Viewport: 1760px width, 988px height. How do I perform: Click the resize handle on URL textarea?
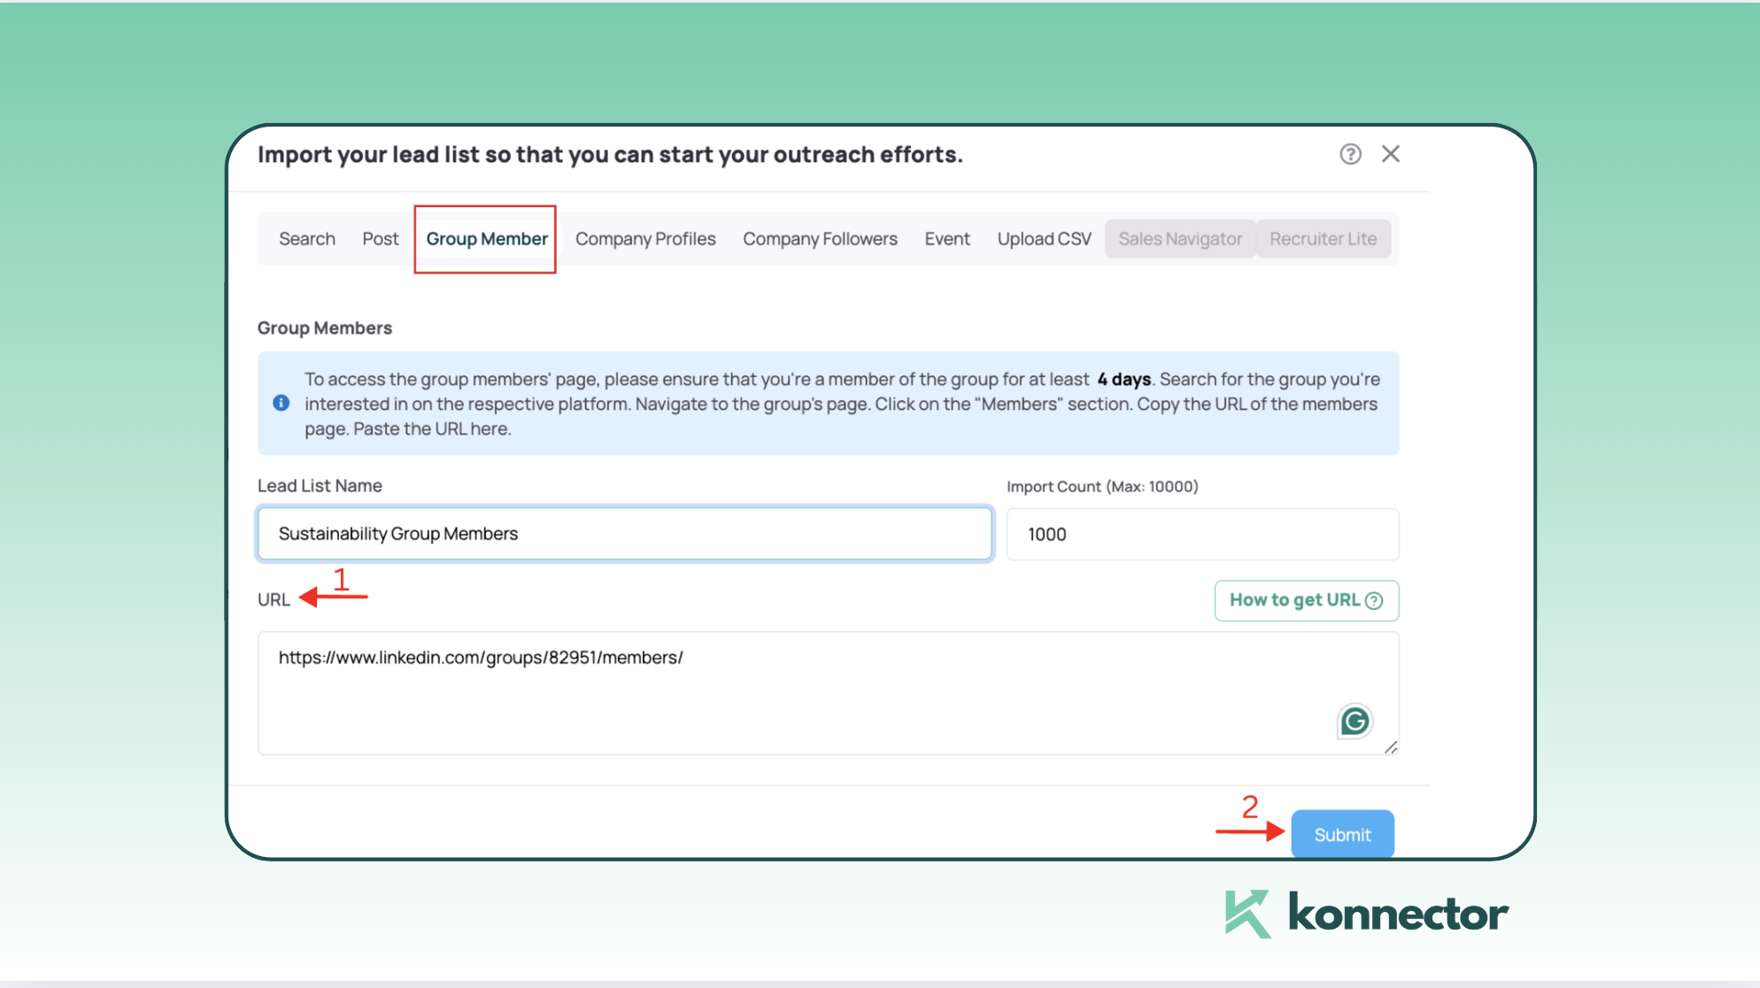click(1390, 746)
